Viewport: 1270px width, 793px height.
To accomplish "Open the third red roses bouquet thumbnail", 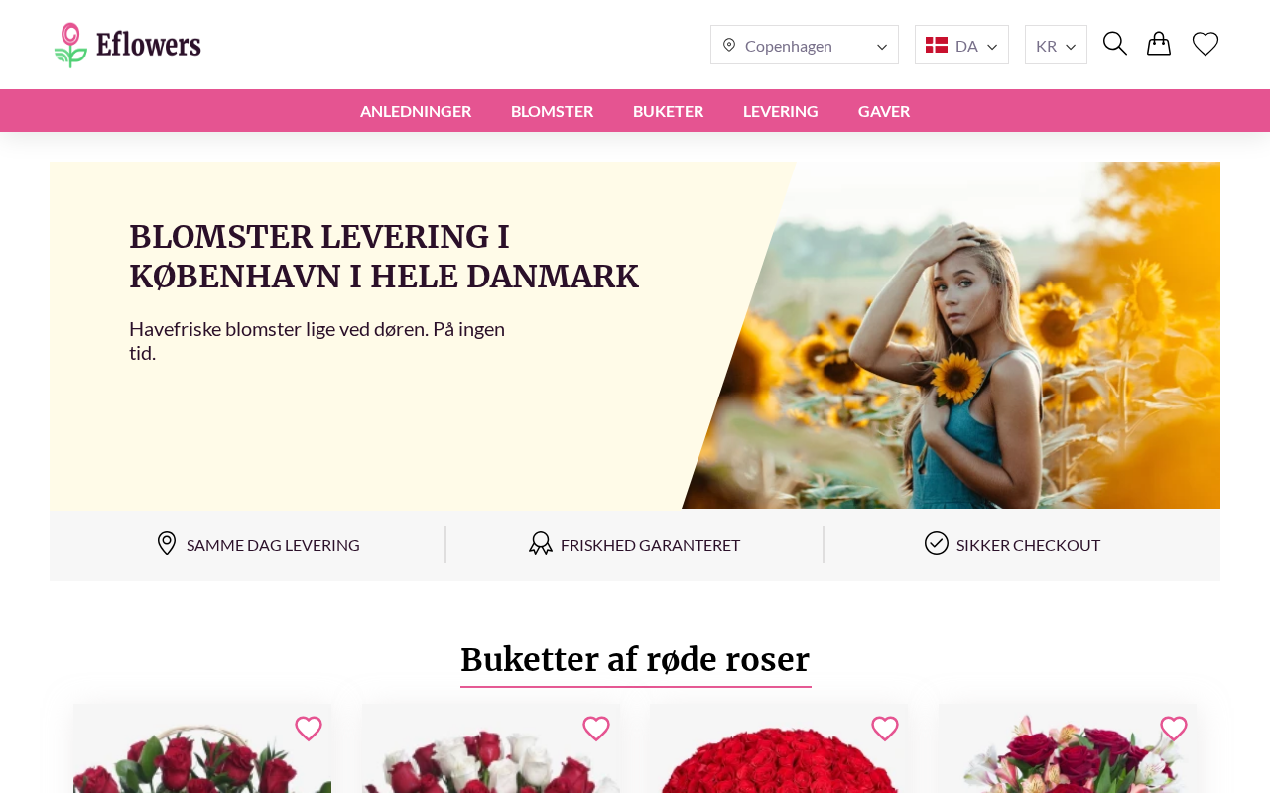I will click(x=779, y=748).
